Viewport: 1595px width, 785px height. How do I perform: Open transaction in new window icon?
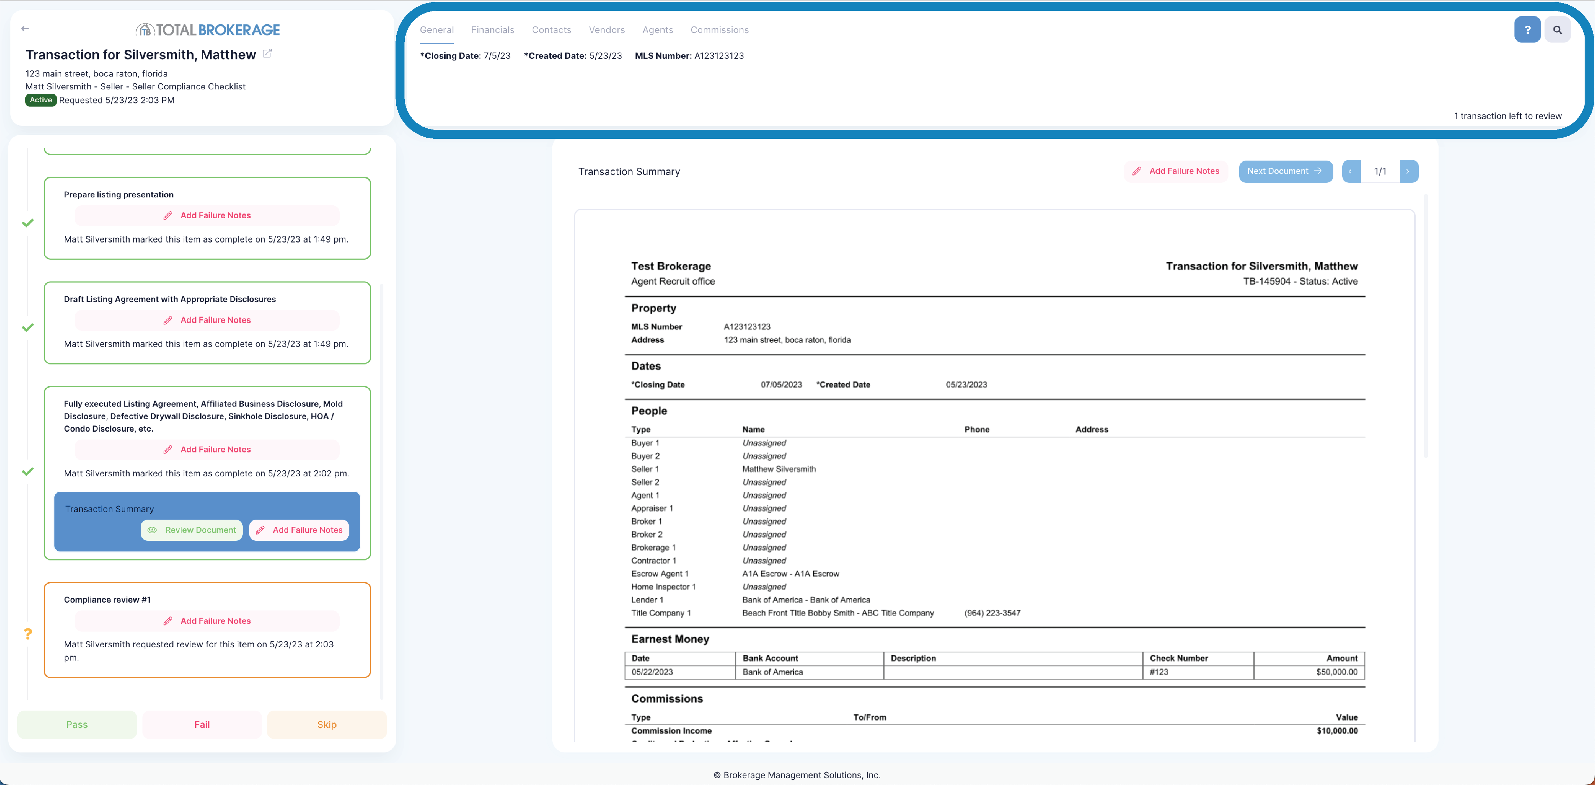(267, 54)
